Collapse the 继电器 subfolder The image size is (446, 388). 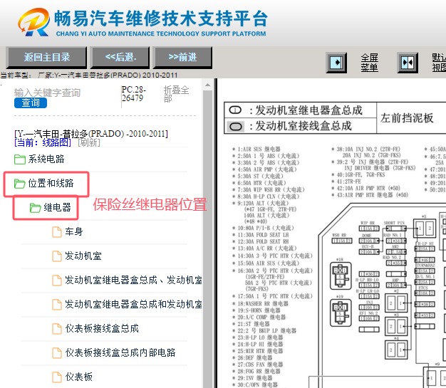(57, 207)
